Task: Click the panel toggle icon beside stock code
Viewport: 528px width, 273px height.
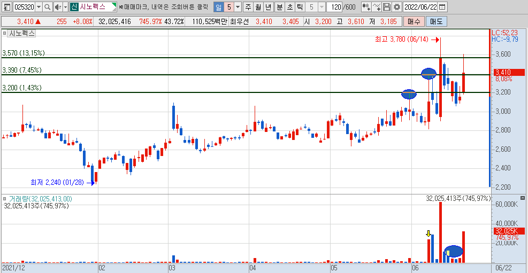Action: tap(7, 7)
